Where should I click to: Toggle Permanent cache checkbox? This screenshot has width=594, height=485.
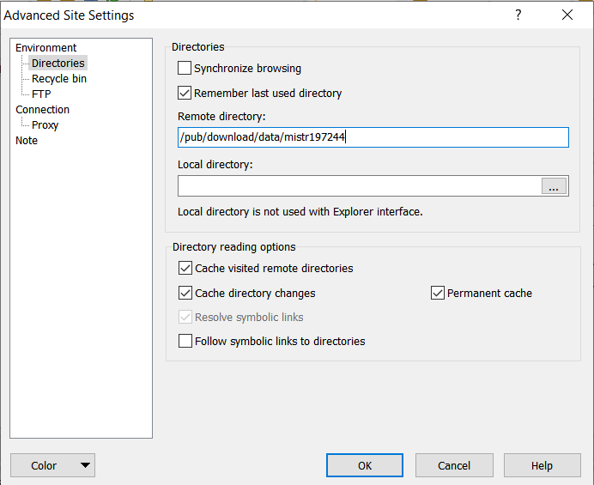pyautogui.click(x=438, y=293)
